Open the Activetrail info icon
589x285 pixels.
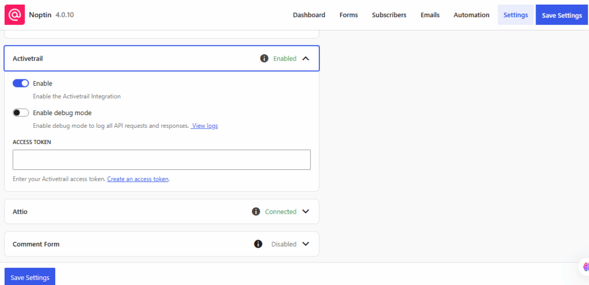(x=265, y=59)
